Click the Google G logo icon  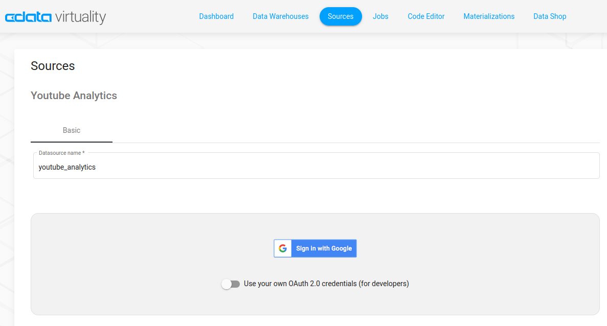pyautogui.click(x=283, y=248)
